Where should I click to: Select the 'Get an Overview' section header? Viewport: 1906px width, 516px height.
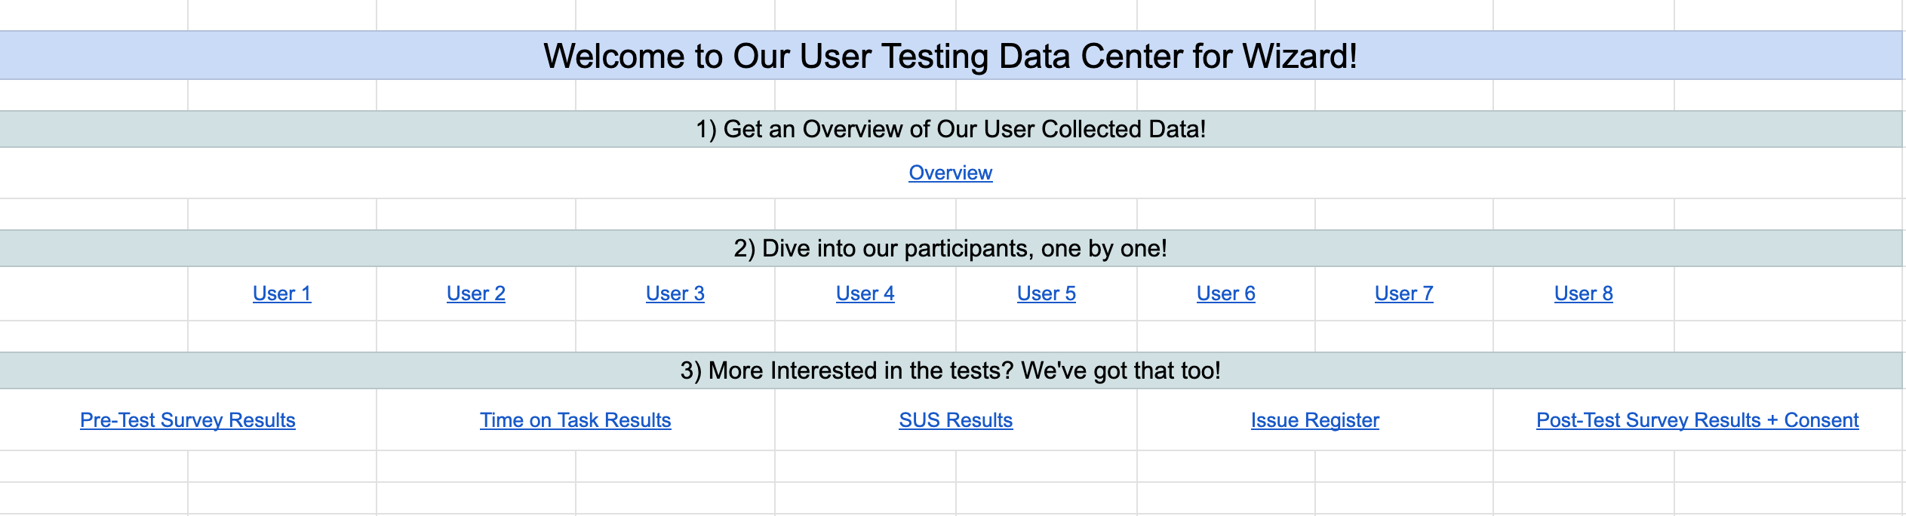click(x=950, y=129)
